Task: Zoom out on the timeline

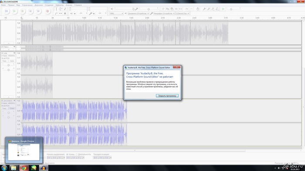Action: (209, 9)
